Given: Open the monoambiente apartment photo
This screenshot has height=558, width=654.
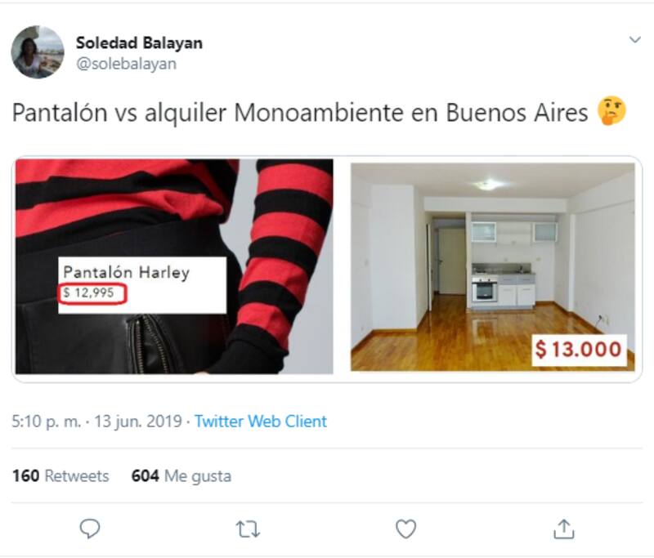Looking at the screenshot, I should (493, 266).
